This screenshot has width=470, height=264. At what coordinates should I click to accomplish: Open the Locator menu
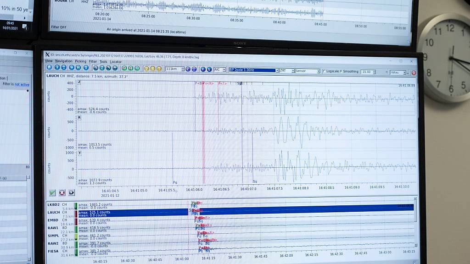pos(117,61)
